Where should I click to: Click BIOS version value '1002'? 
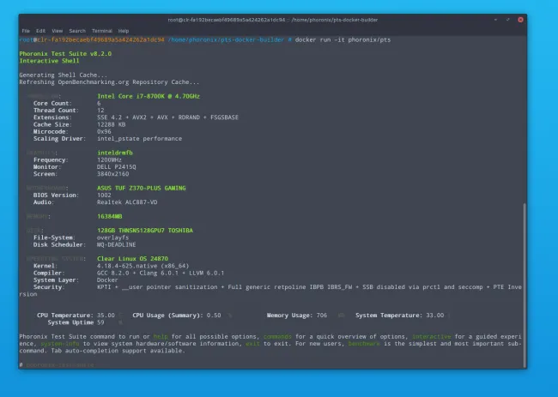click(104, 195)
